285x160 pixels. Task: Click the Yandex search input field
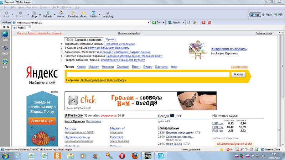148,74
